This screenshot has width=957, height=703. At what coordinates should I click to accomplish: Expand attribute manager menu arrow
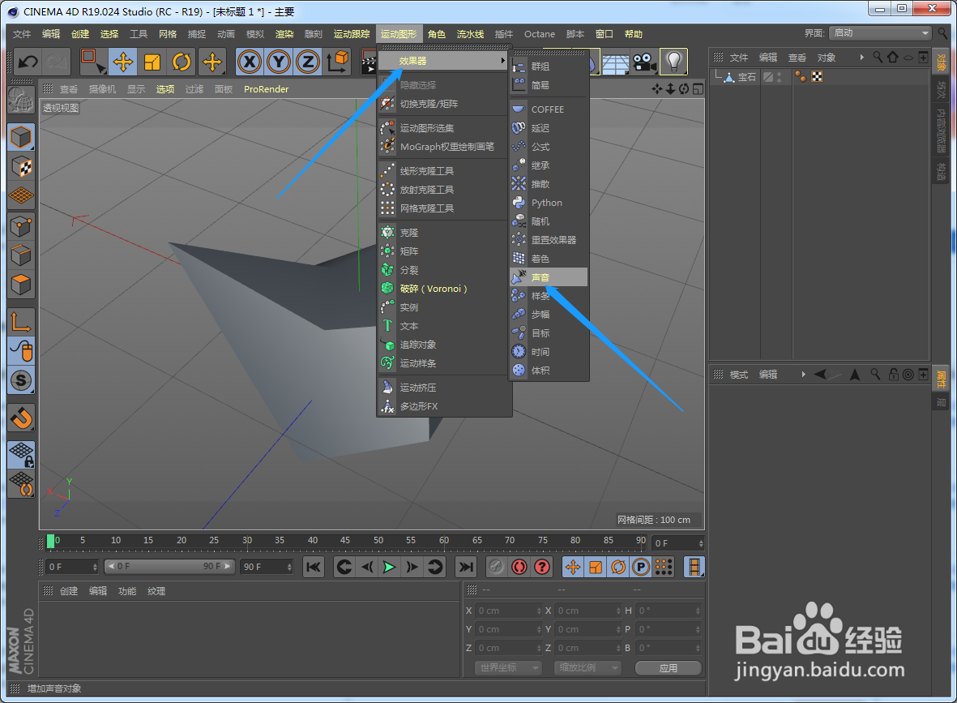803,375
